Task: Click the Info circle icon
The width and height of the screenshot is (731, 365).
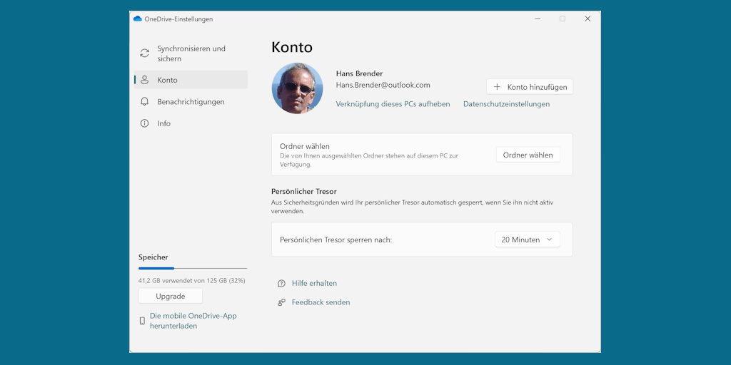Action: click(x=144, y=123)
